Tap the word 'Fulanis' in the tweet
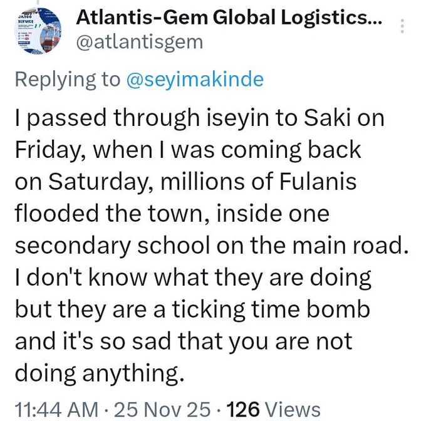This screenshot has height=421, width=426. coord(318,181)
